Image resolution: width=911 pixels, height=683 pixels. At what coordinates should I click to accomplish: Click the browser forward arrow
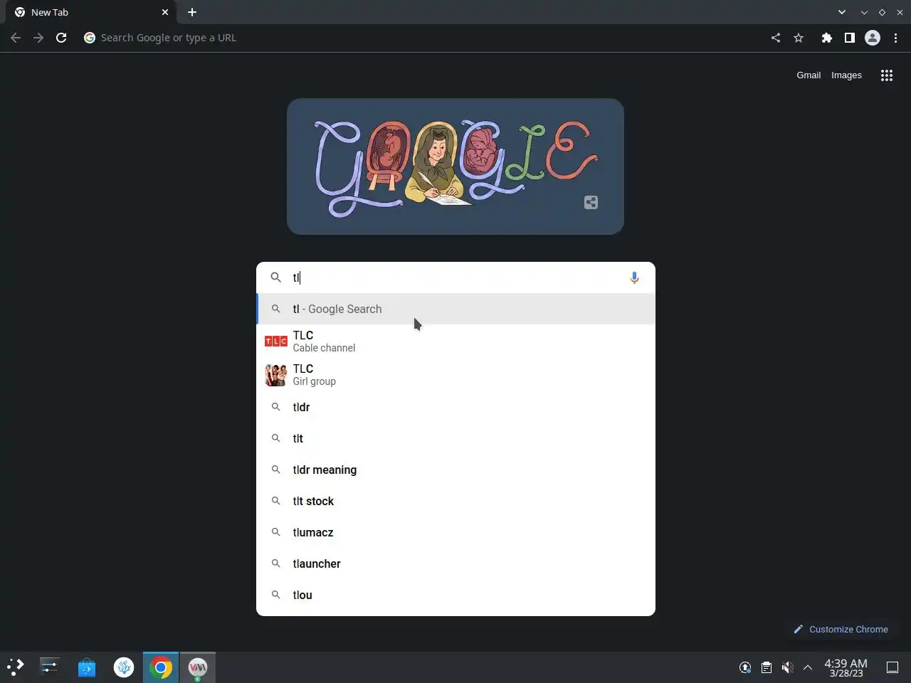tap(38, 38)
